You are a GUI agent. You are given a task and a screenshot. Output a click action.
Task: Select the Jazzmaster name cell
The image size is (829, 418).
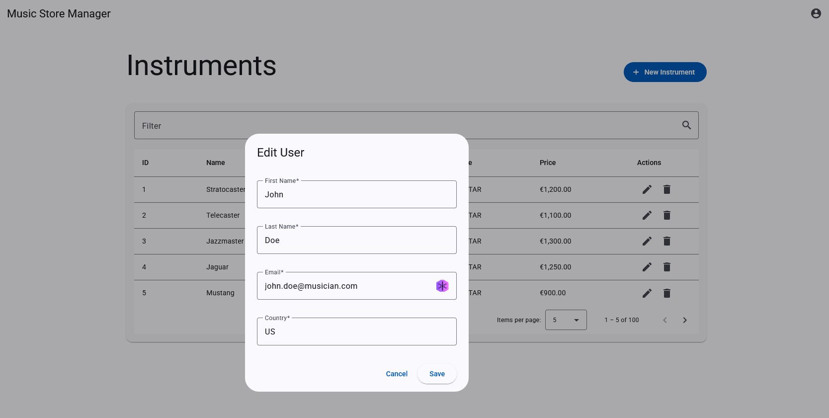tap(225, 241)
